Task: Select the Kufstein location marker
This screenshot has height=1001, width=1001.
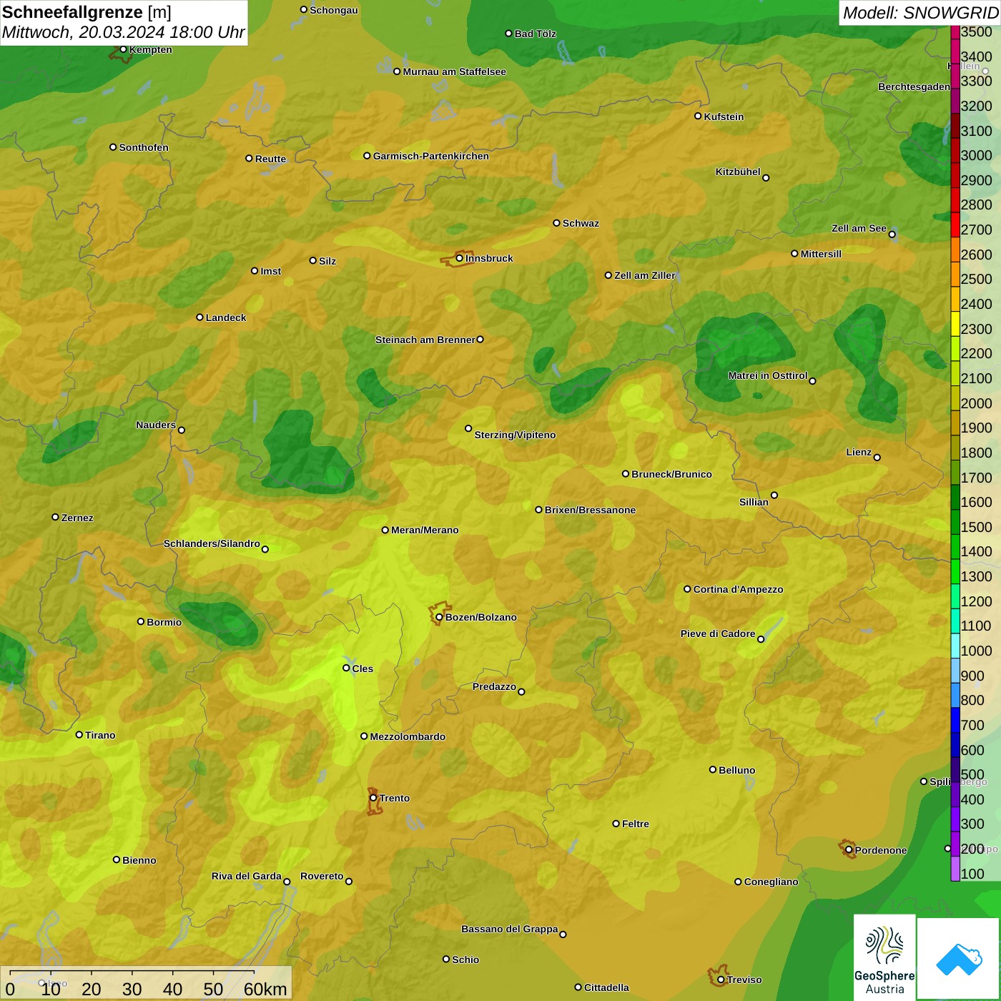Action: coord(698,116)
